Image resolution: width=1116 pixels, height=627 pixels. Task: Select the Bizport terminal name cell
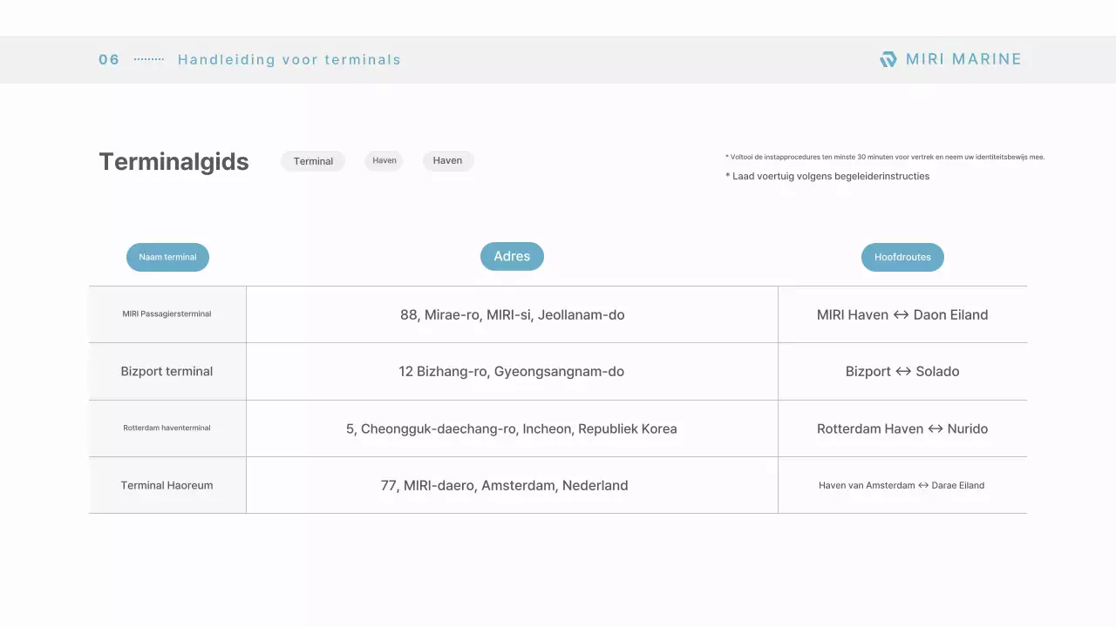167,371
